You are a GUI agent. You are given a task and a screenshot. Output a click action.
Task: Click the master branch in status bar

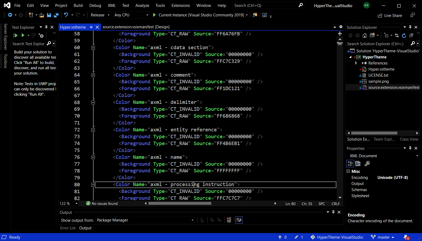coord(383,237)
